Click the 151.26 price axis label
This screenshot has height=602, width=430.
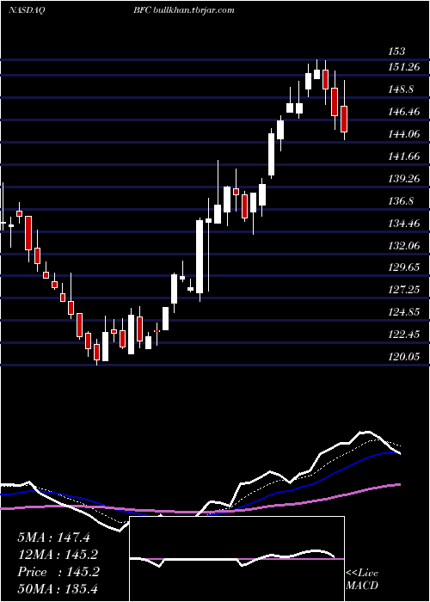[404, 67]
